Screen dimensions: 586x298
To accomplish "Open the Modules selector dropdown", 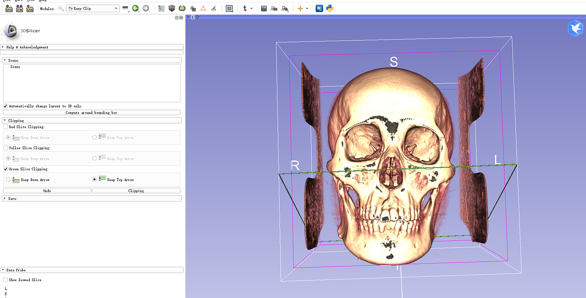I will [93, 8].
